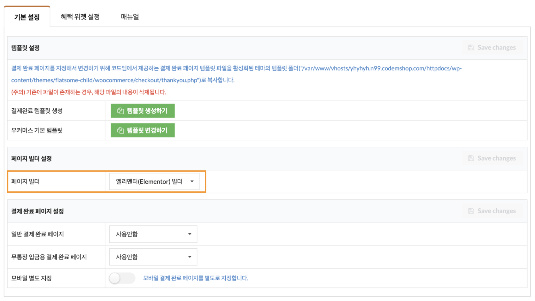The image size is (535, 301).
Task: Click the copy icon on 템플릿 변경하기
Action: click(x=121, y=130)
